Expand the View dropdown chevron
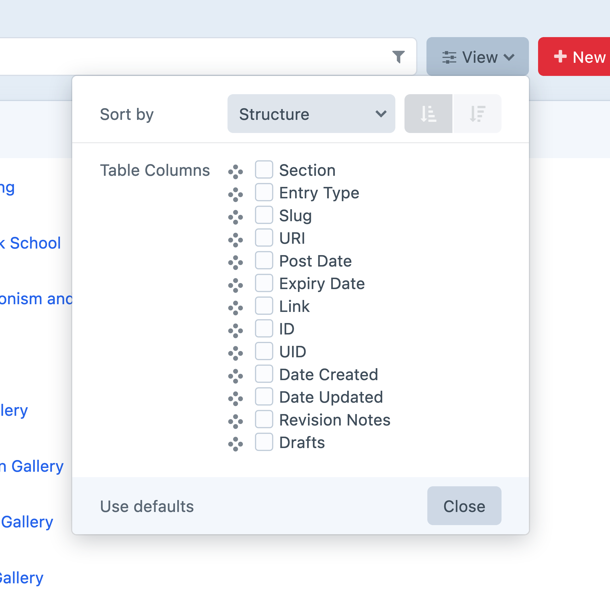This screenshot has height=611, width=610. tap(509, 57)
